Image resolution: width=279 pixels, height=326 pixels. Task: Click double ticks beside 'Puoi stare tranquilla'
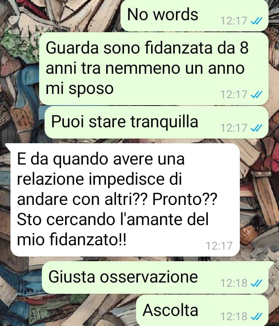tap(257, 128)
